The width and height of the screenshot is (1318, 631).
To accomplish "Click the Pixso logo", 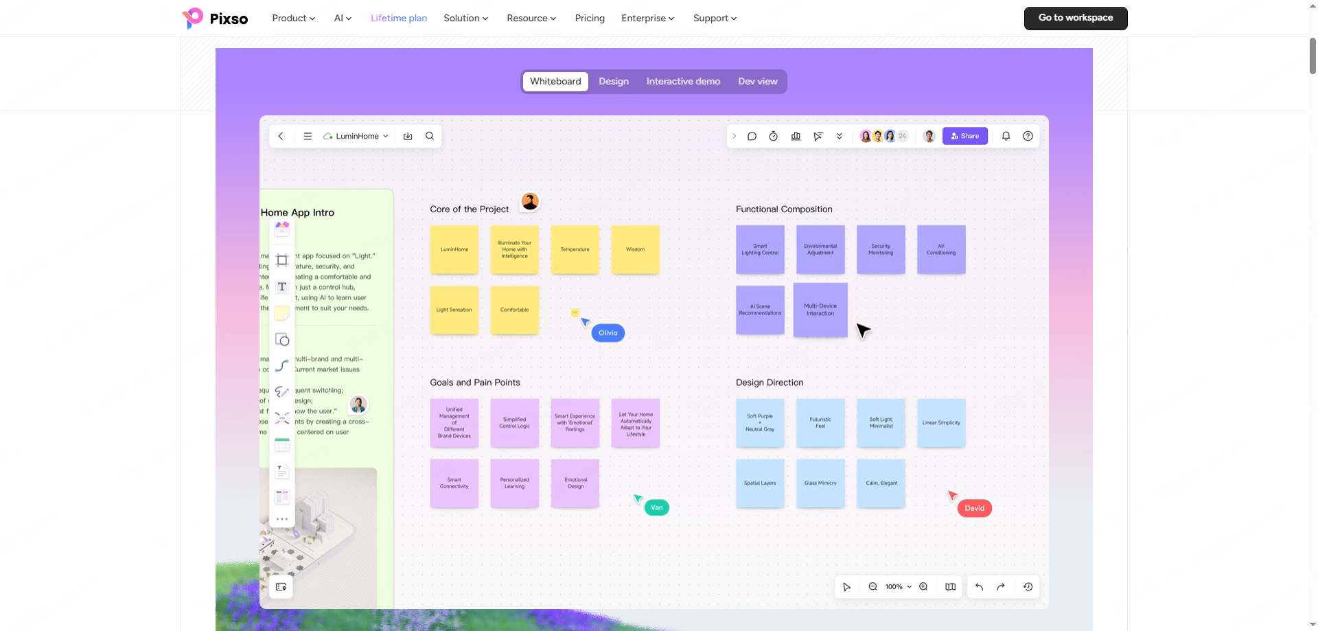I will tap(215, 19).
